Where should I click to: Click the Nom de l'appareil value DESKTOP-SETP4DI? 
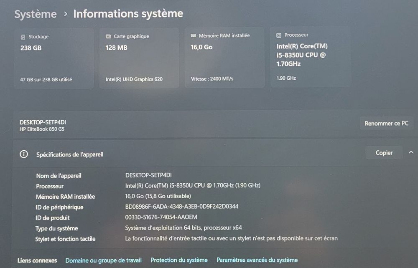(x=148, y=175)
